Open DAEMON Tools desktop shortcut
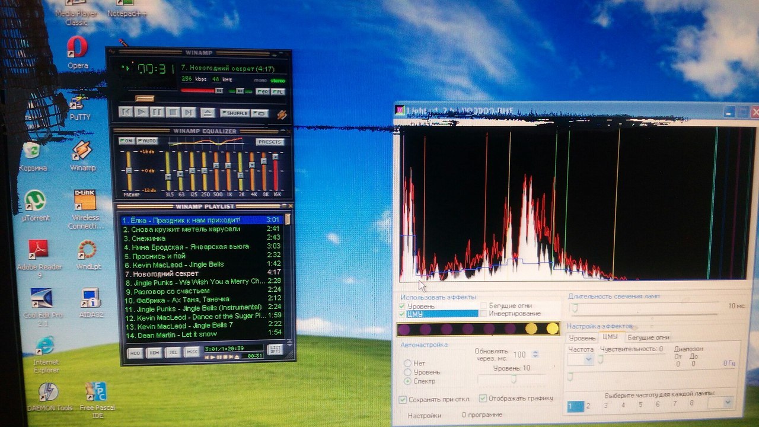 click(49, 397)
